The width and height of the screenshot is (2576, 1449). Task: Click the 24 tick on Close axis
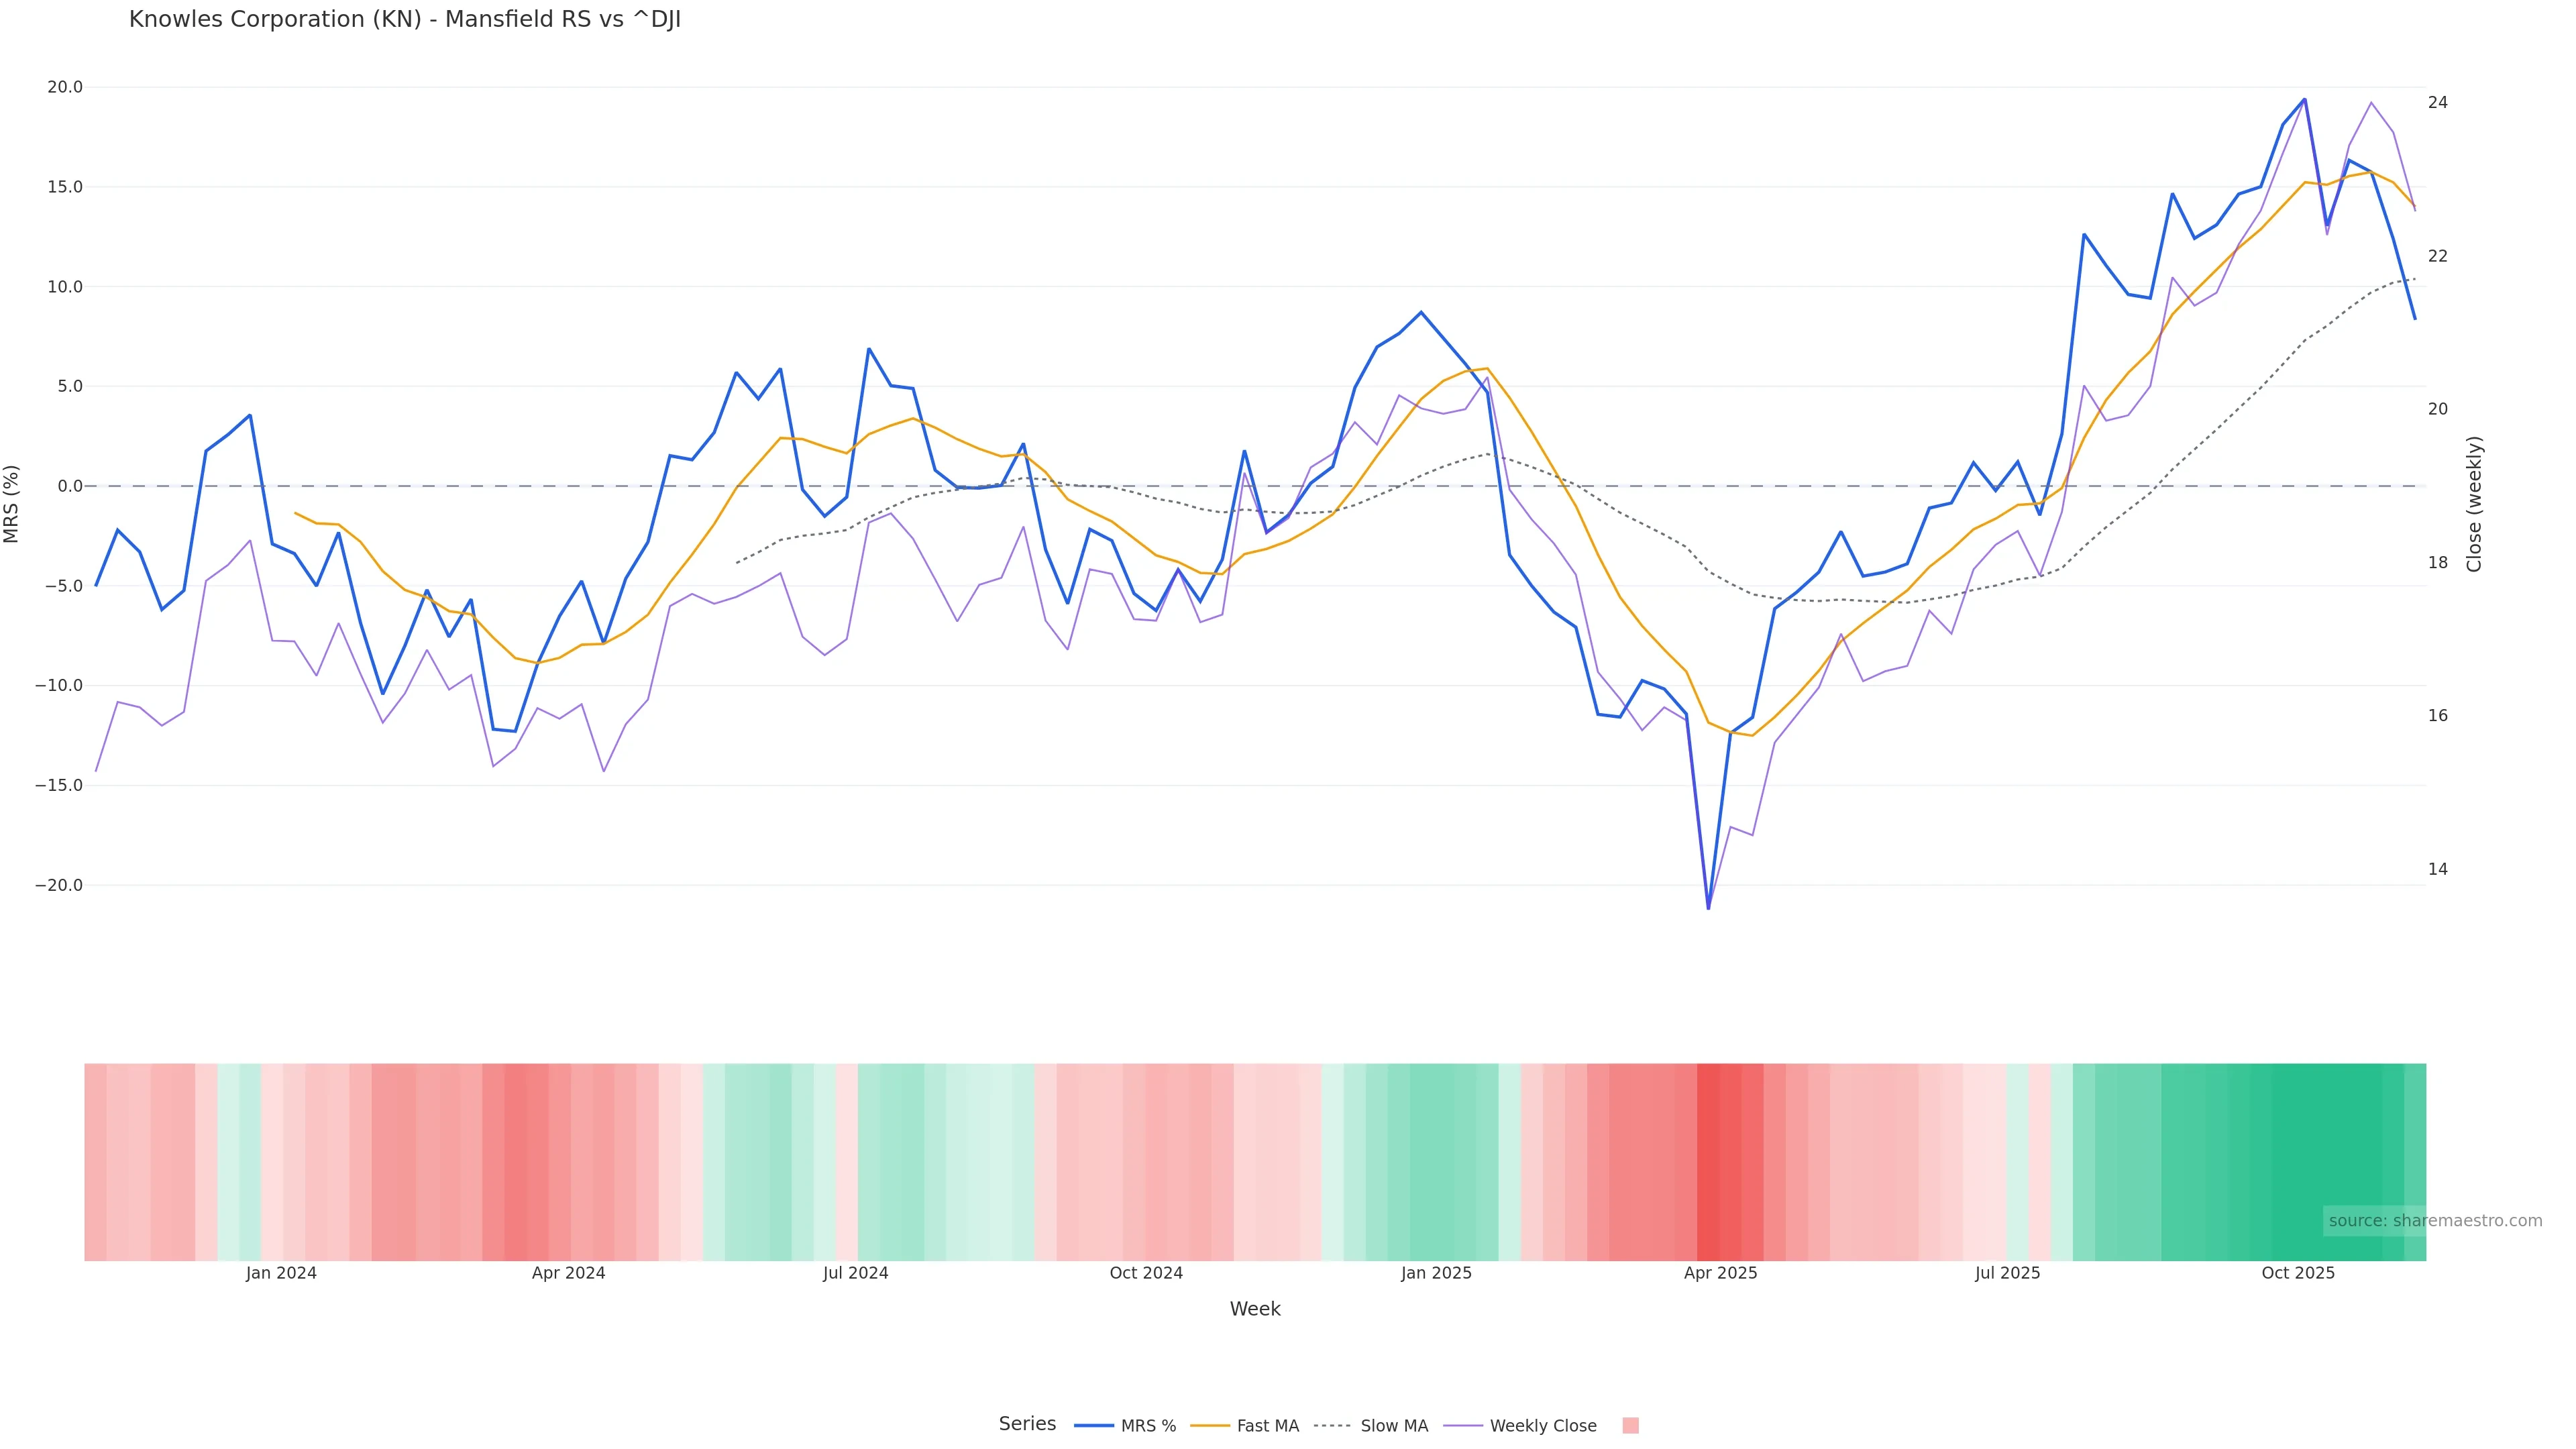coord(2438,102)
